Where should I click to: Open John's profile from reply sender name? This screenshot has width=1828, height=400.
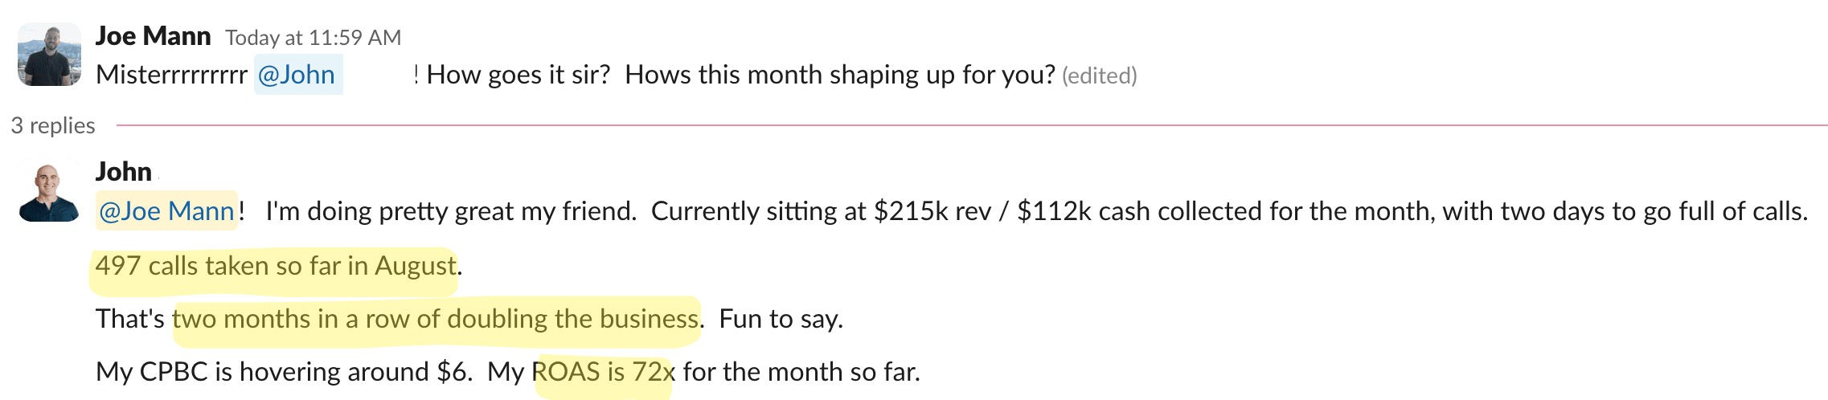[x=124, y=172]
